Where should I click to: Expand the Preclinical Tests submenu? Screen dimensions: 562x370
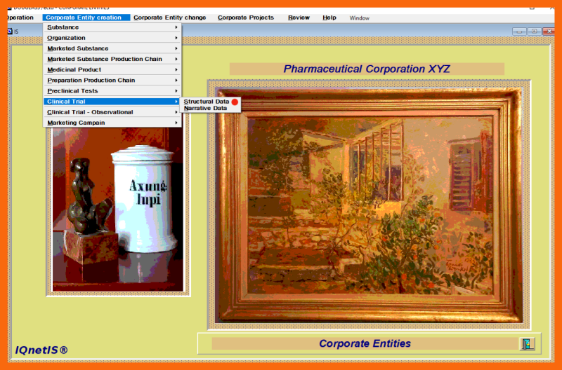coord(112,91)
